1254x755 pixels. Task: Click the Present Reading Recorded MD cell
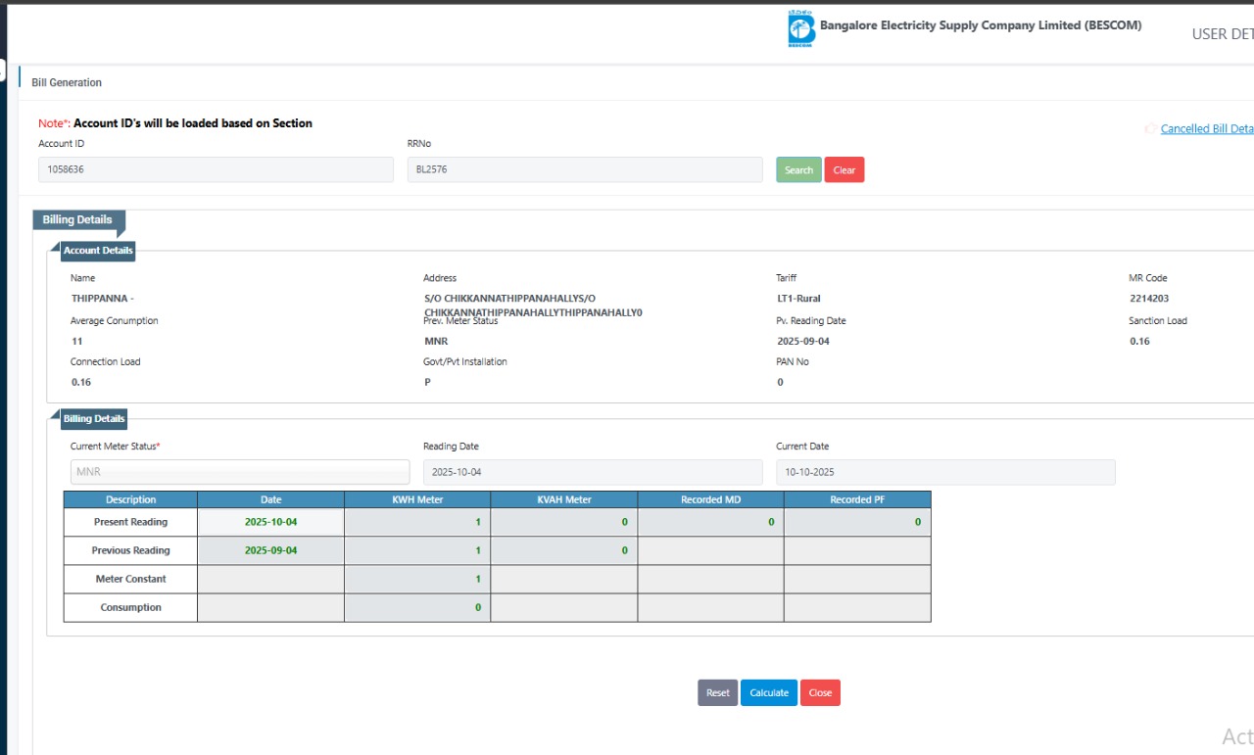click(710, 522)
